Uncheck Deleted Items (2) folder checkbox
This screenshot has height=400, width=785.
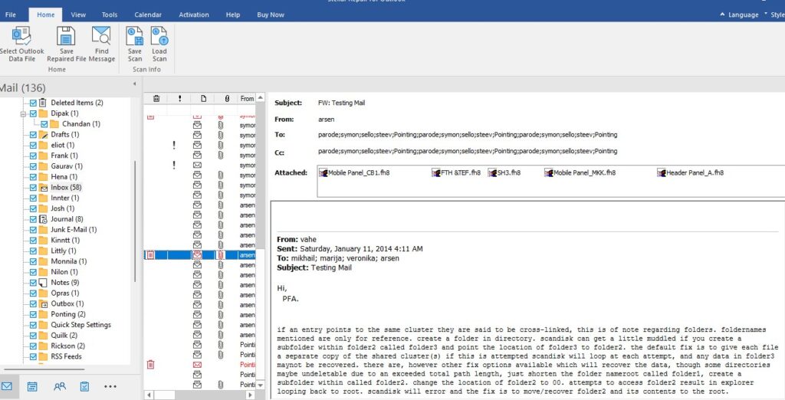click(x=33, y=103)
